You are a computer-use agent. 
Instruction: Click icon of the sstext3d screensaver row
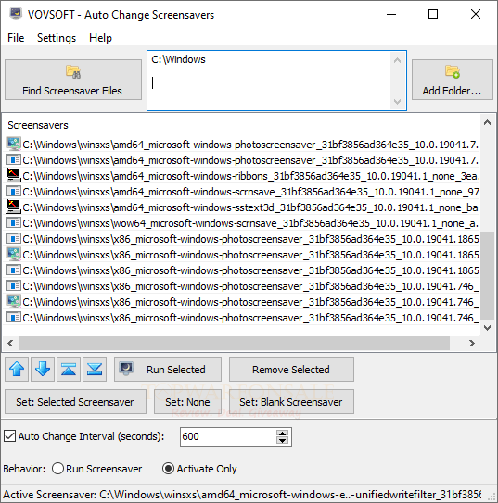[14, 207]
